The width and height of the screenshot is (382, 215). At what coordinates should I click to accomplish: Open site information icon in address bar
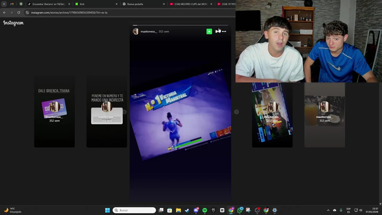pyautogui.click(x=27, y=13)
